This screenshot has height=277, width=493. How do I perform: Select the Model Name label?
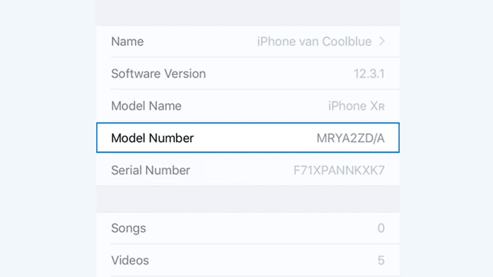(146, 106)
